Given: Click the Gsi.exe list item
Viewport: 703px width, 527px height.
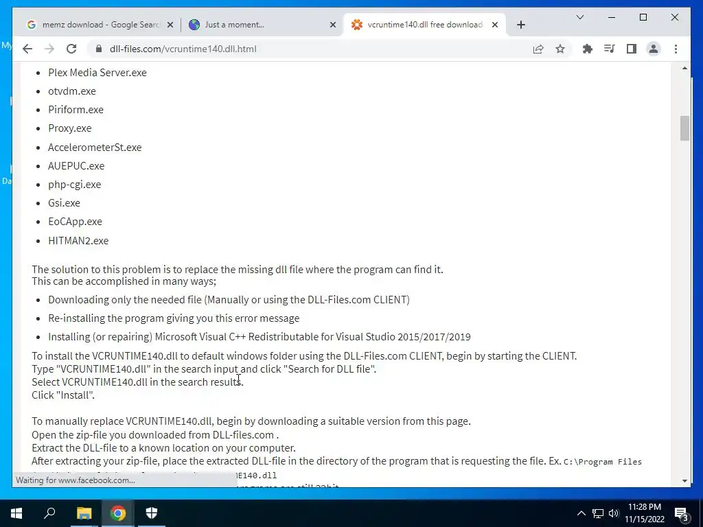Looking at the screenshot, I should (x=64, y=203).
